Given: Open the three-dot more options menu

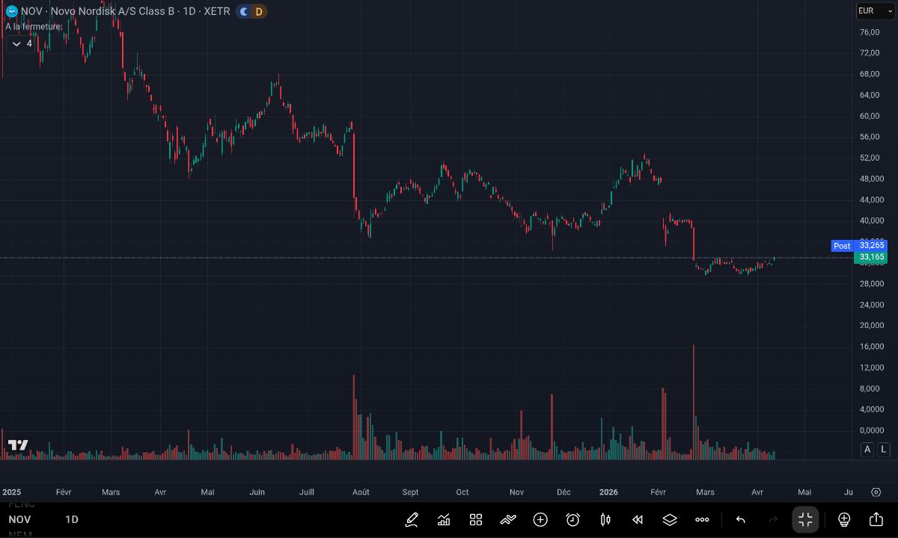Looking at the screenshot, I should [x=702, y=519].
